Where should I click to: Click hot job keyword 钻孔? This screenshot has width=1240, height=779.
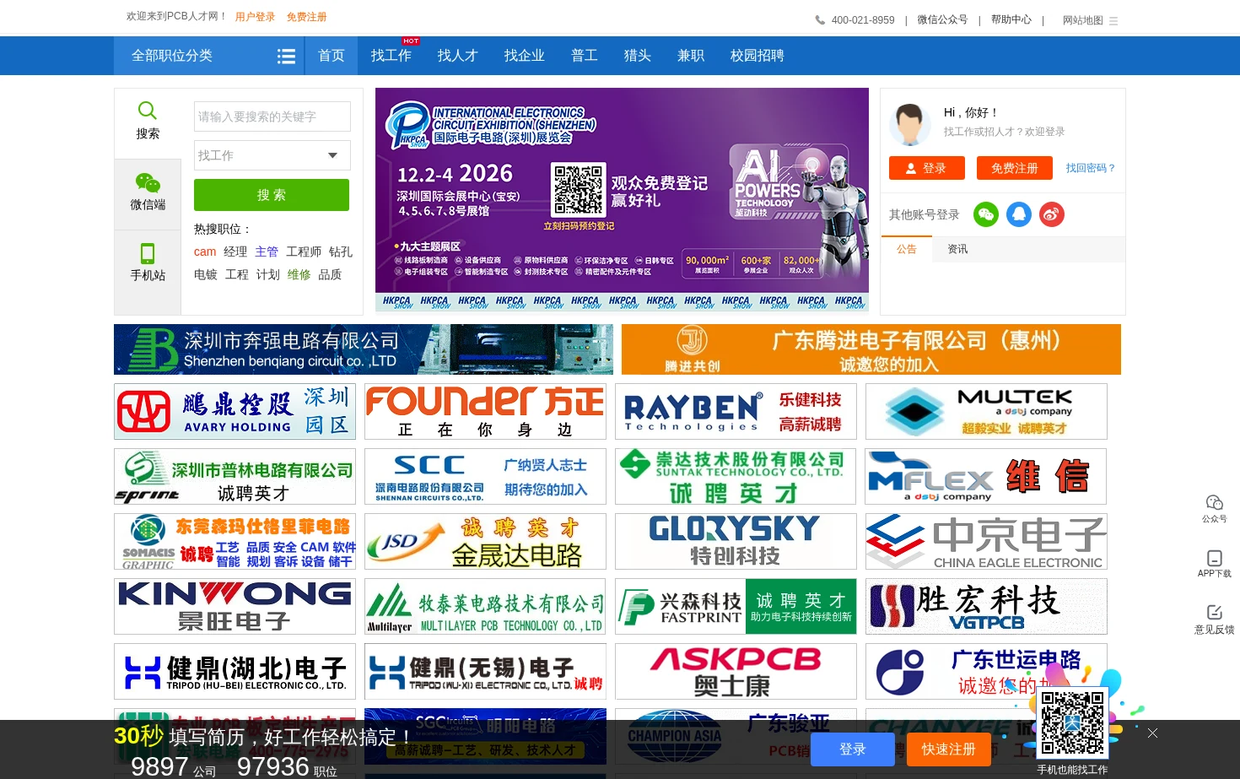pyautogui.click(x=341, y=252)
